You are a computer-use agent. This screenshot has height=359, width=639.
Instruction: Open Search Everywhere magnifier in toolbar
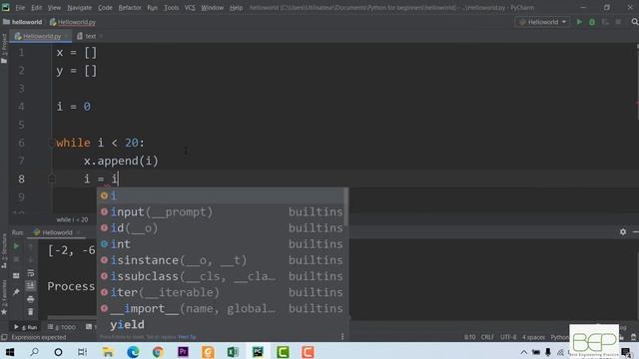[x=635, y=22]
